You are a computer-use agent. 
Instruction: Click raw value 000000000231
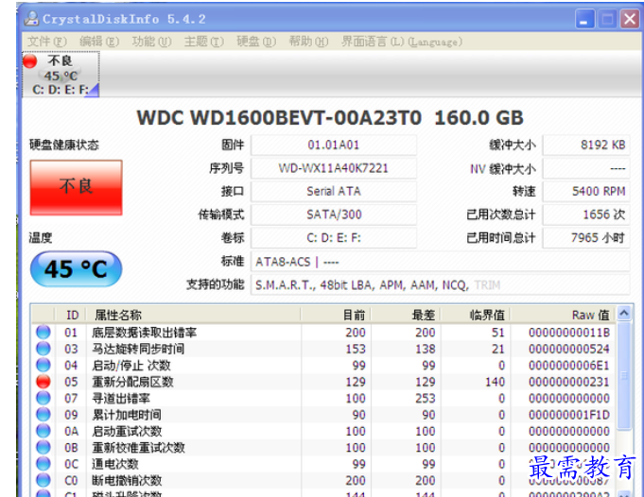pos(569,382)
